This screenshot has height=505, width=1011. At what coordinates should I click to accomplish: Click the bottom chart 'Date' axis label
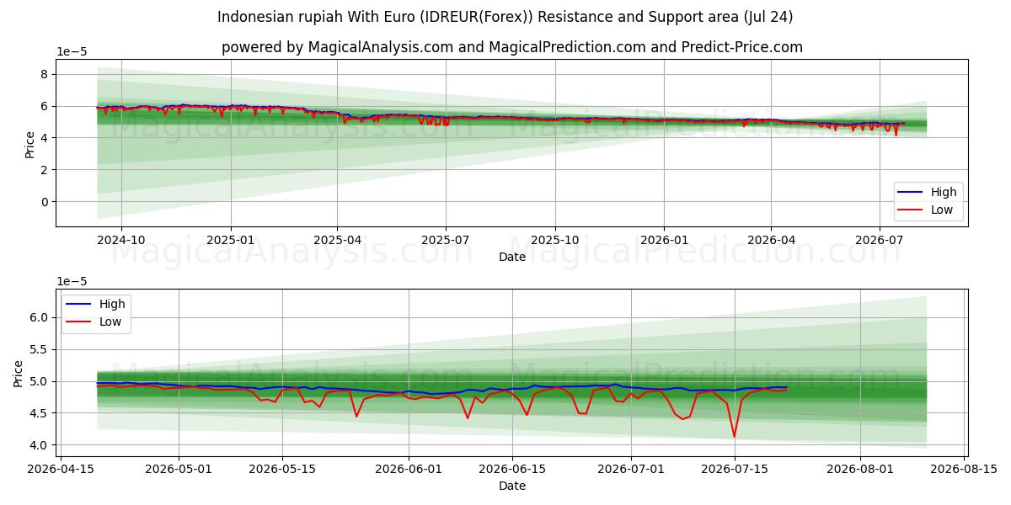[511, 486]
